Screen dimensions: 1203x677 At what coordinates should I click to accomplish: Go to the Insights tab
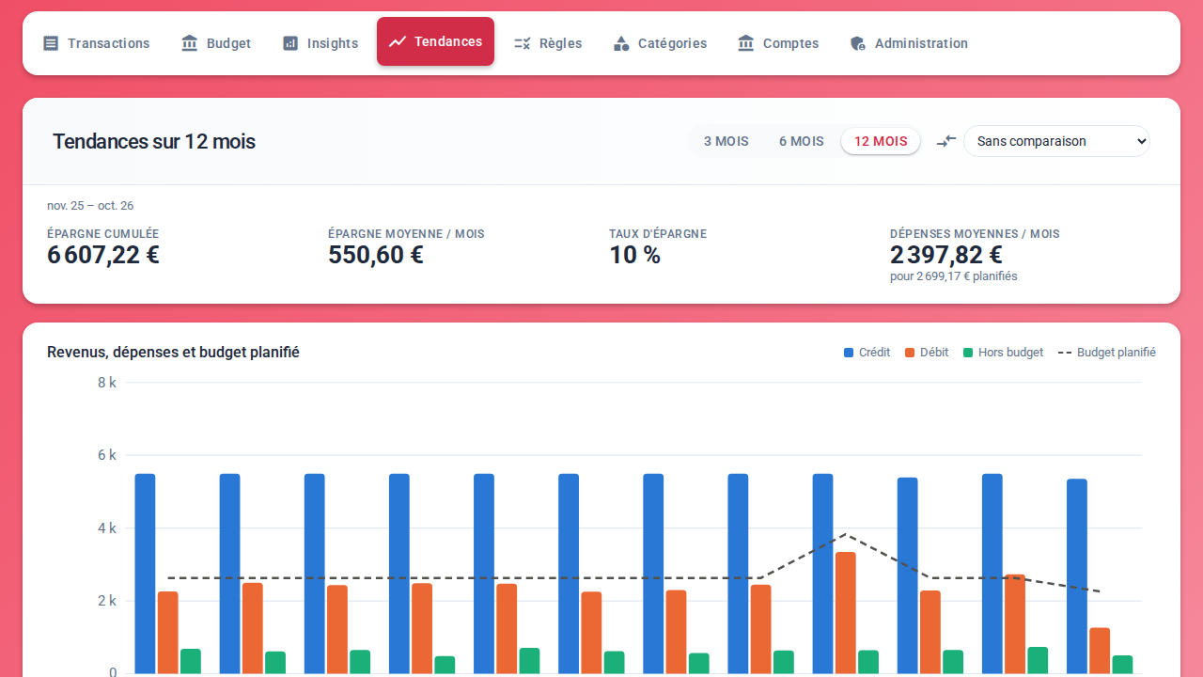tap(320, 43)
